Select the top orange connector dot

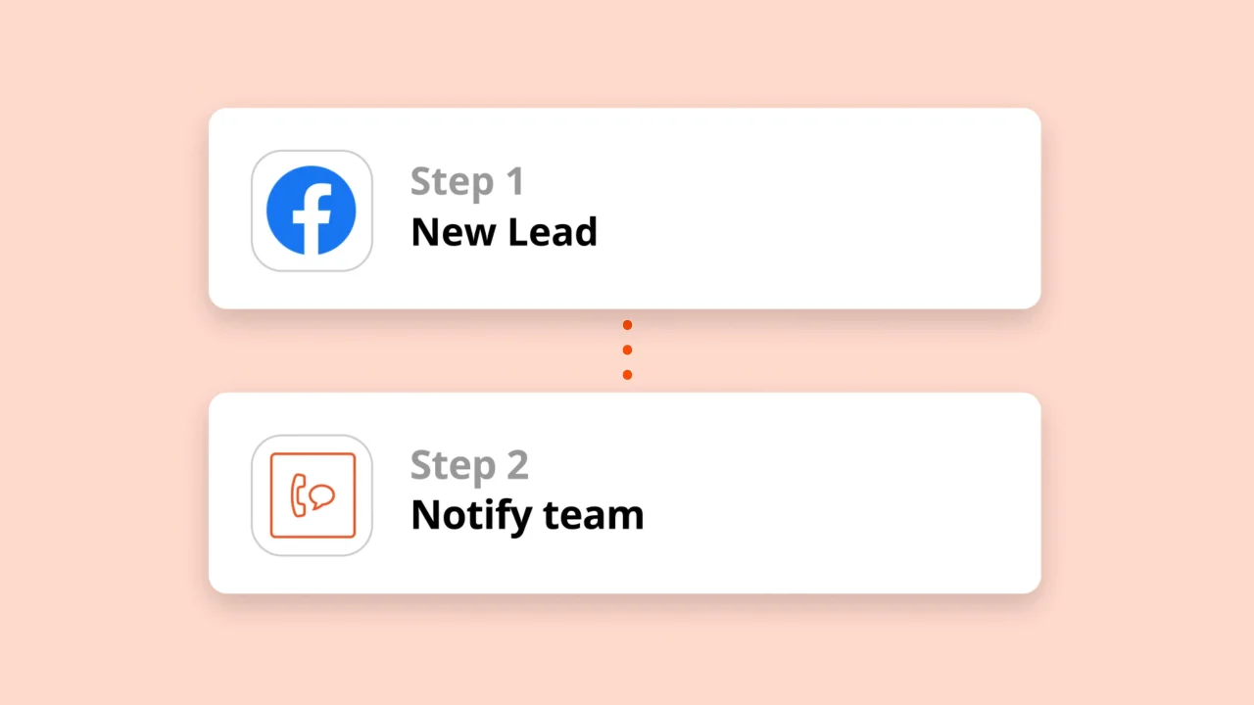(x=627, y=325)
